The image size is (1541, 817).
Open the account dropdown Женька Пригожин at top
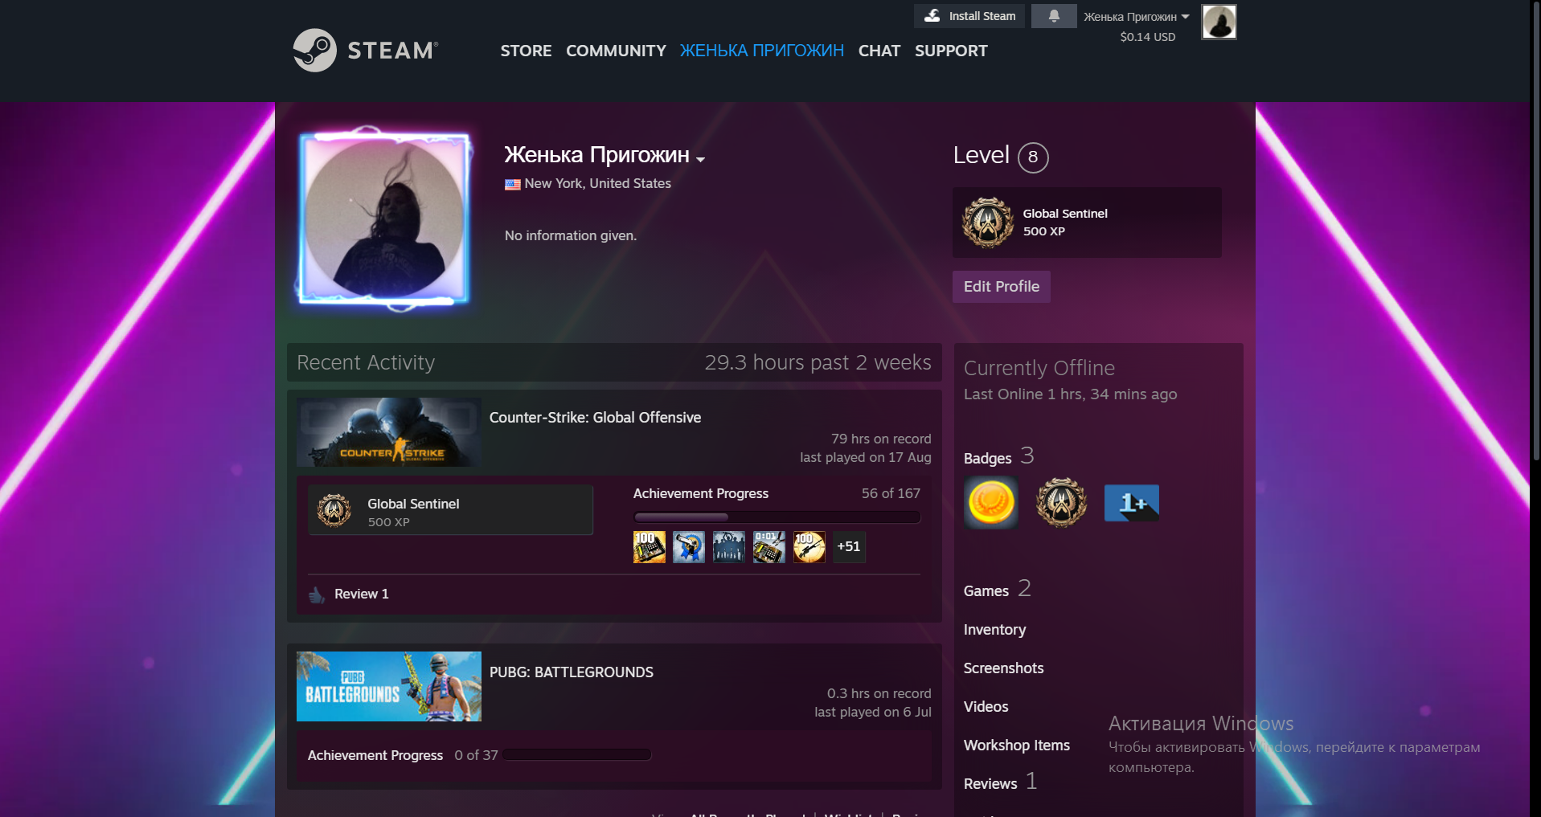1136,17
